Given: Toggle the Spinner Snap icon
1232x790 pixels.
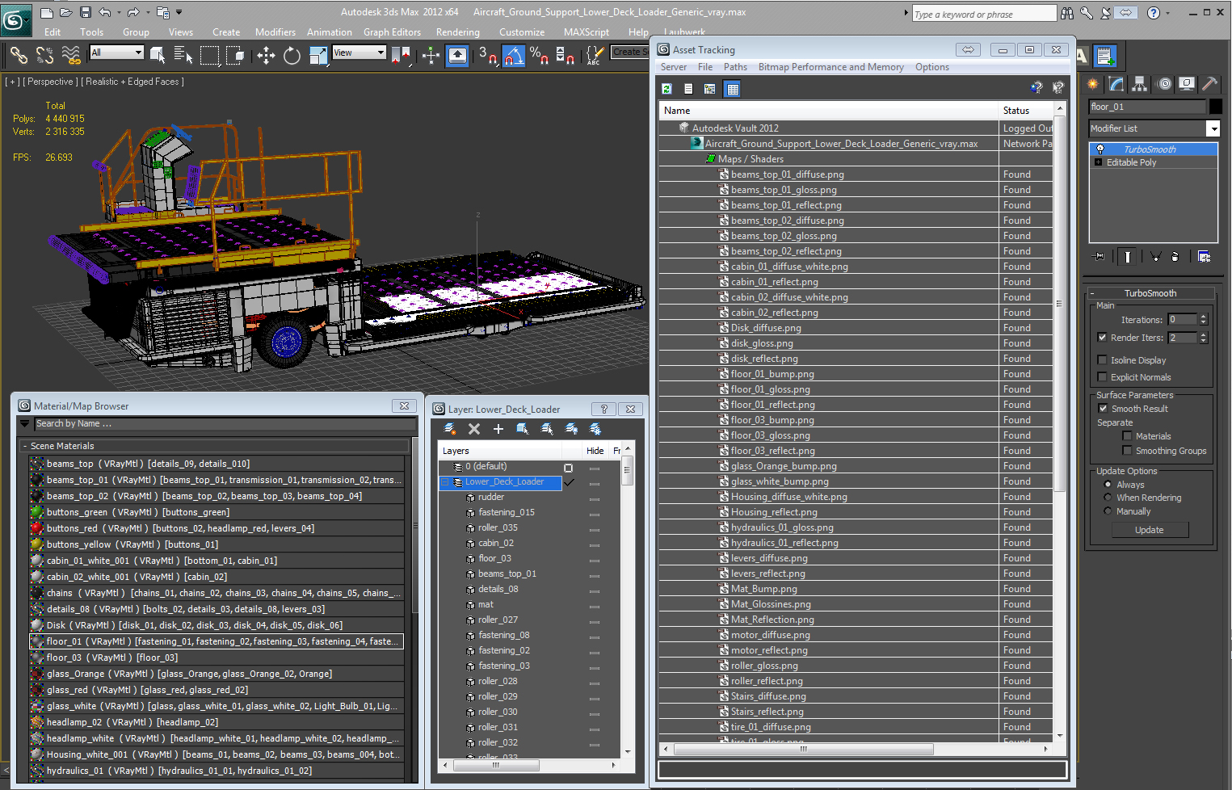Looking at the screenshot, I should (566, 55).
